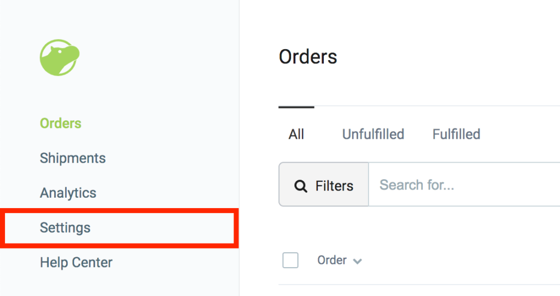Open the Filters dropdown button
This screenshot has height=296, width=560.
(324, 185)
